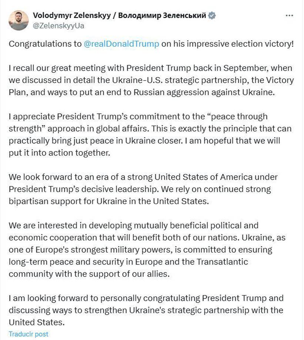Screen dimensions: 304x340
Task: Click the word "Transatlantic"
Action: [223, 262]
